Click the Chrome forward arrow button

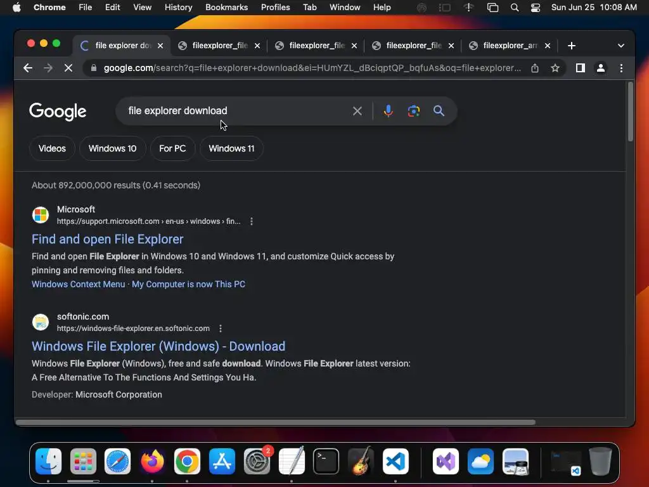(48, 68)
